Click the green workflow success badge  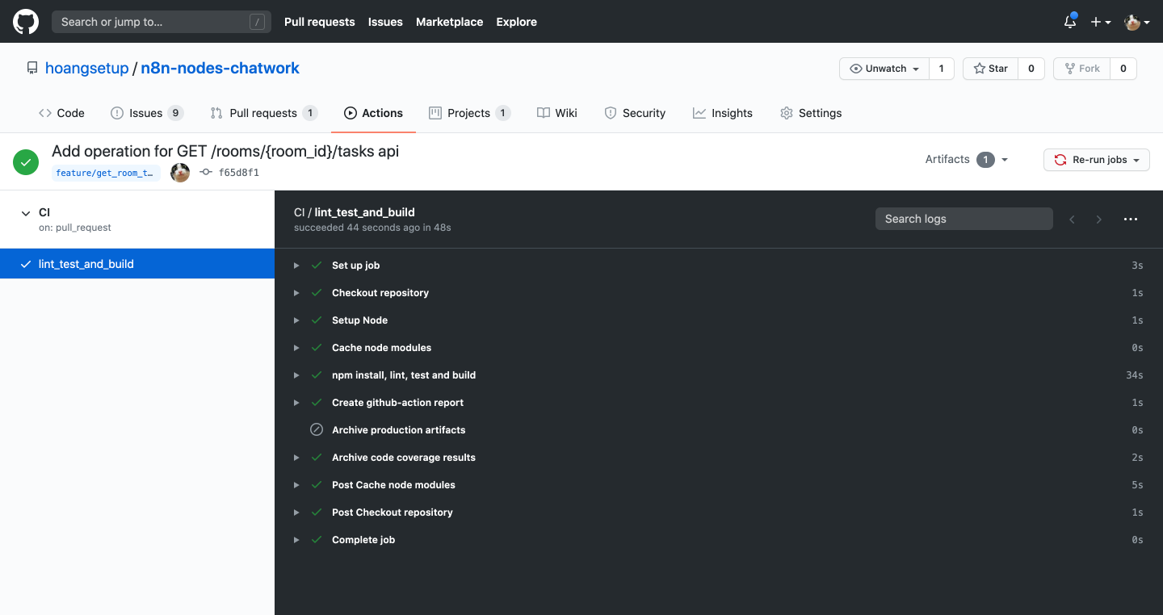point(26,161)
